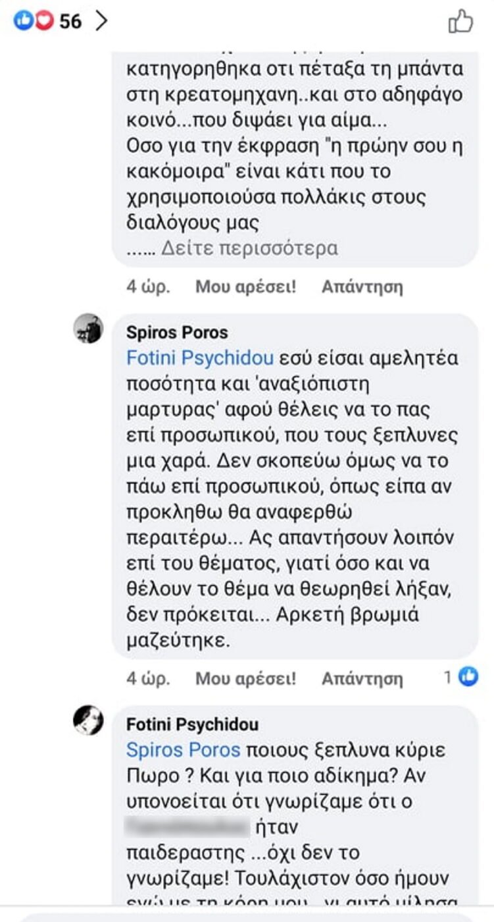Open timestamp under Spiros Poros's comment
This screenshot has height=922, width=494.
[148, 678]
